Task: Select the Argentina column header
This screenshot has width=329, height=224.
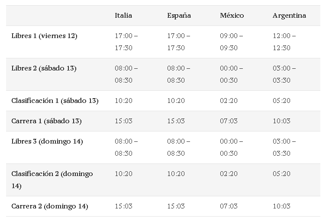Action: pyautogui.click(x=289, y=16)
